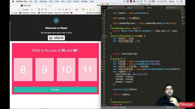The image size is (195, 109).
Task: Open the Sublime Text menu
Action: tap(22, 1)
